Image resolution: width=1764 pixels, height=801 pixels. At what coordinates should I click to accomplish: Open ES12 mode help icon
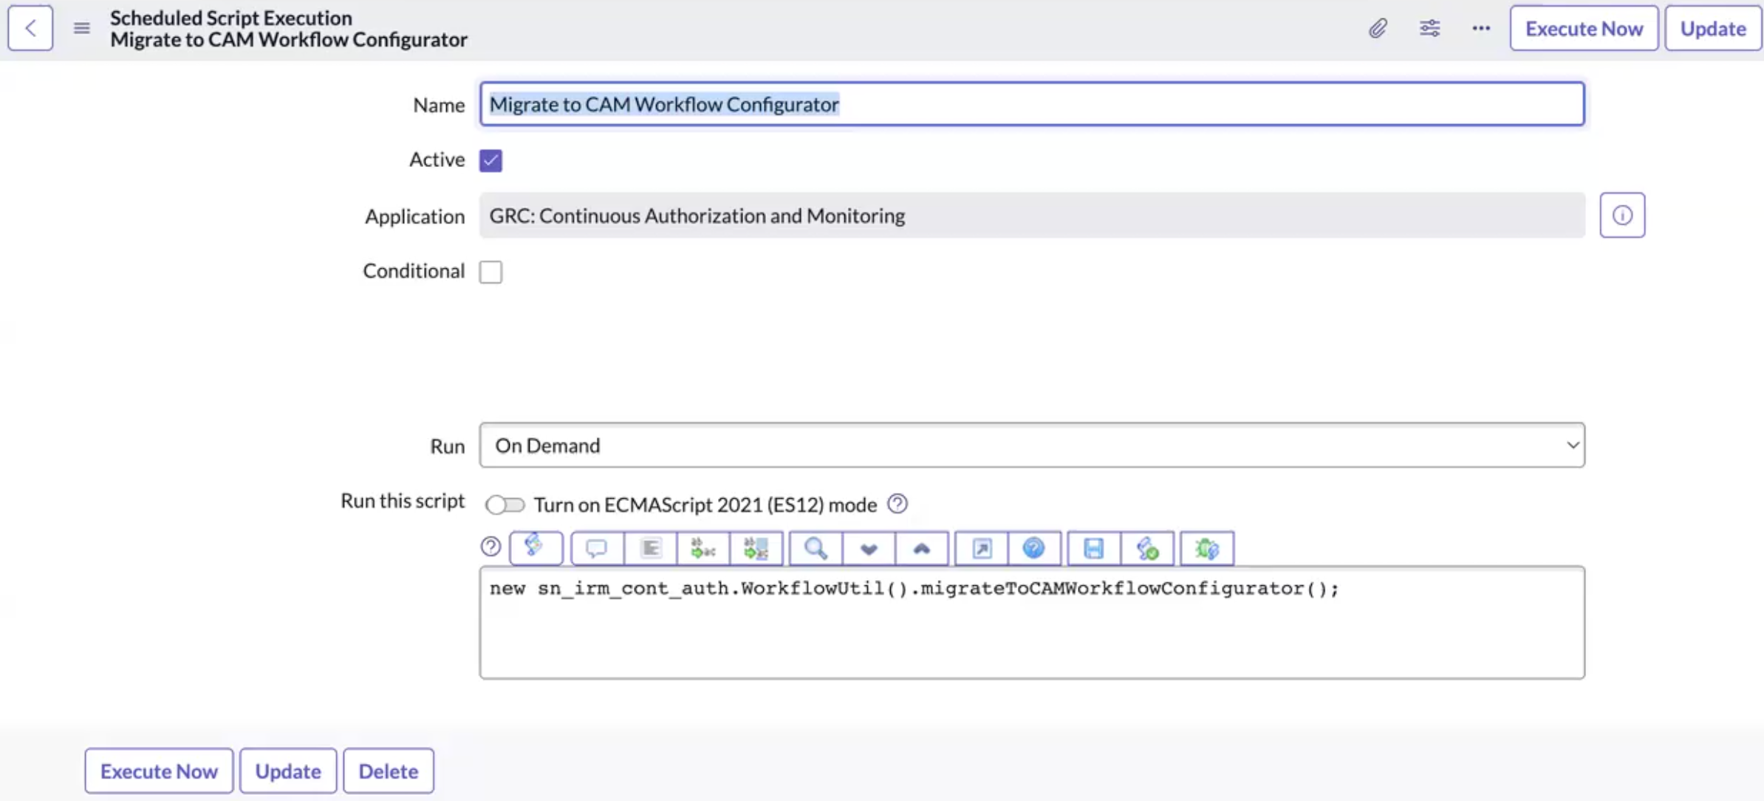(x=898, y=504)
